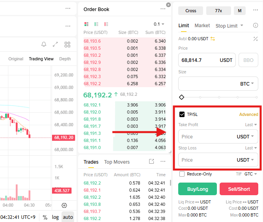Select bid price 68,191.1 row
The width and height of the screenshot is (263, 222).
click(125, 140)
